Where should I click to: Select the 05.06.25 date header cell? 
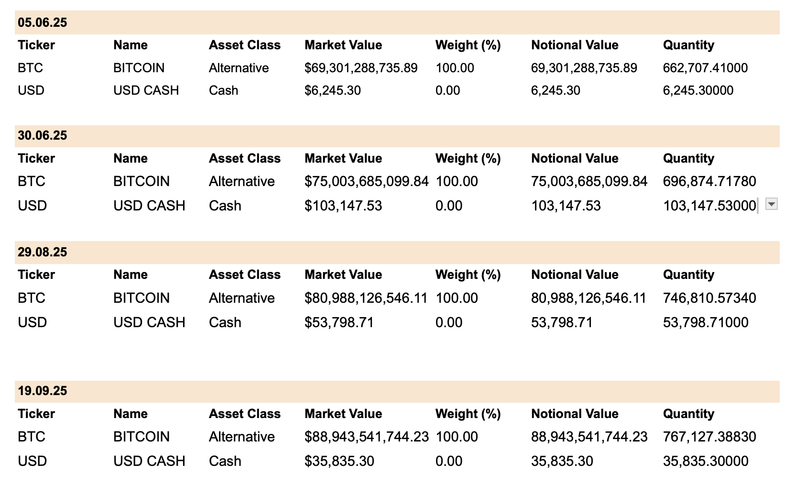(43, 22)
